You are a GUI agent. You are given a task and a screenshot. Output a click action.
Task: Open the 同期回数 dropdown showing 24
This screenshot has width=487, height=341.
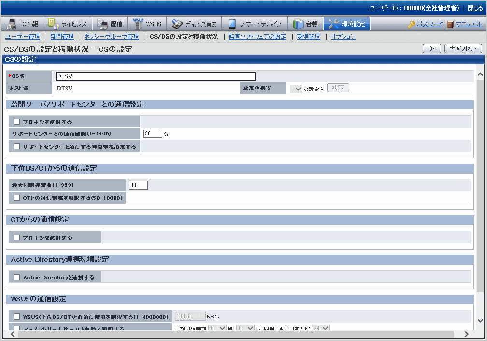pos(320,328)
